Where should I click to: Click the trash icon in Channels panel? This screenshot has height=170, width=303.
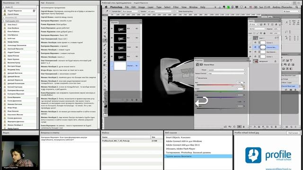137,100
